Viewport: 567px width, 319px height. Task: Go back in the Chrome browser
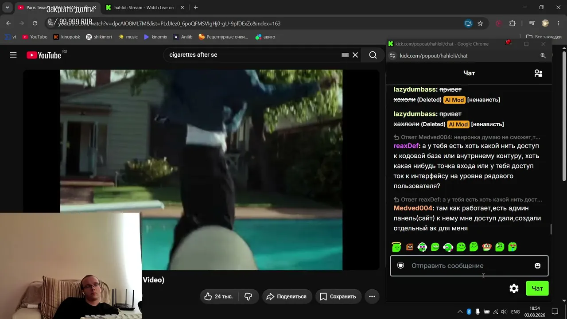[x=8, y=23]
